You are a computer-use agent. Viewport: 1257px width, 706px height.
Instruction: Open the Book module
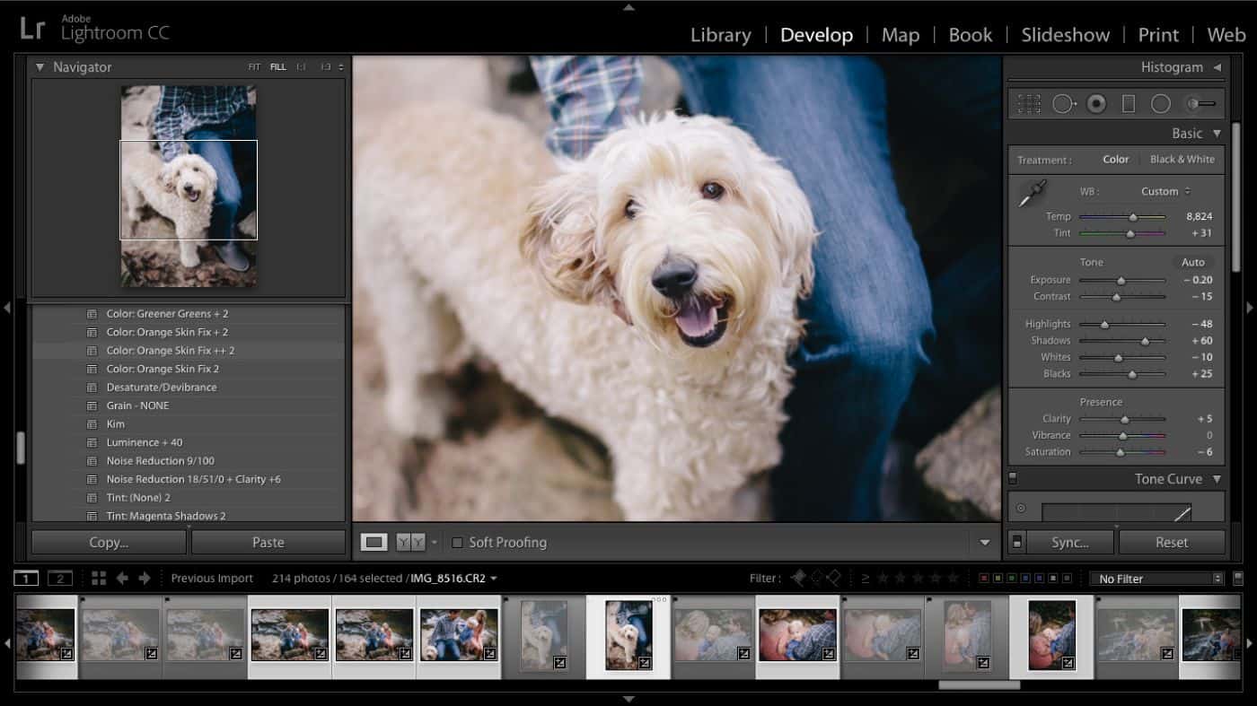971,35
